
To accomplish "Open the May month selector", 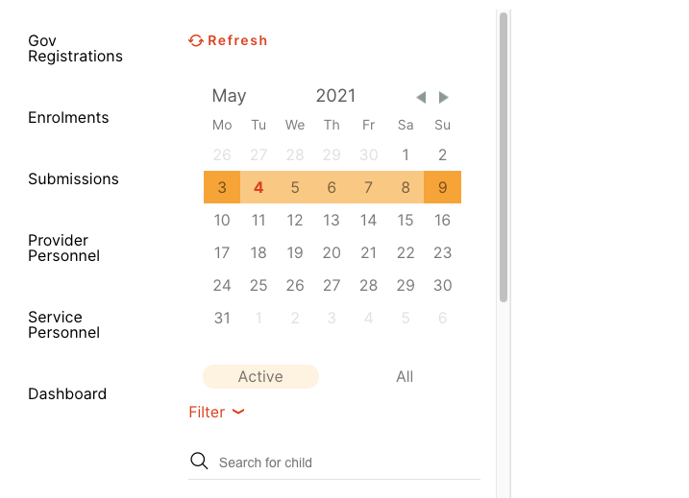I will point(229,95).
